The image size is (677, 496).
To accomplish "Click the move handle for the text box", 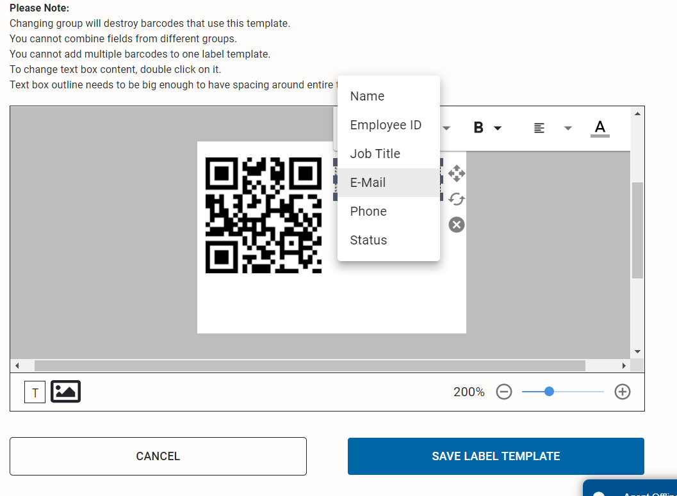I will (x=457, y=173).
